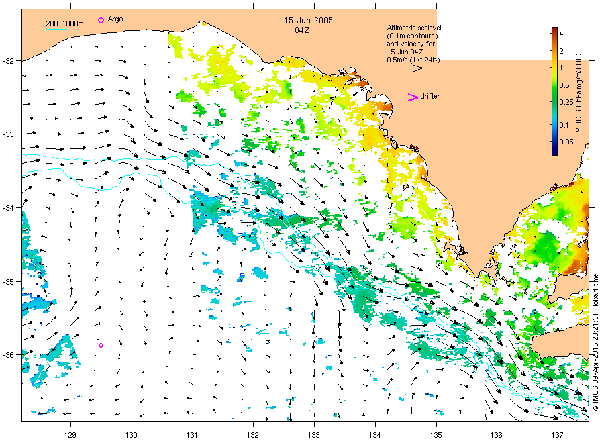Click the colorbar value '4'
Image resolution: width=604 pixels, height=443 pixels.
[561, 34]
